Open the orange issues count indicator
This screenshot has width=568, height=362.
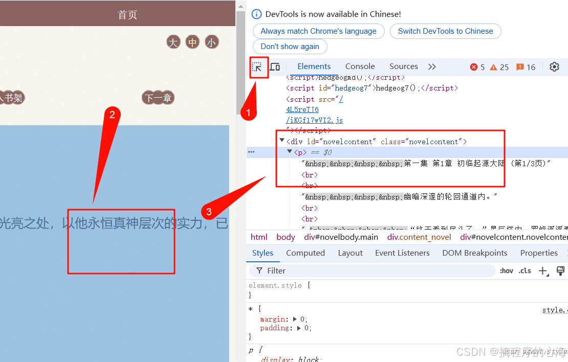pyautogui.click(x=526, y=67)
